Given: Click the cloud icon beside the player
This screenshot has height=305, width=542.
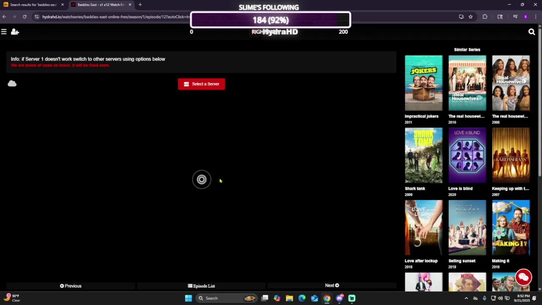Looking at the screenshot, I should [x=12, y=83].
